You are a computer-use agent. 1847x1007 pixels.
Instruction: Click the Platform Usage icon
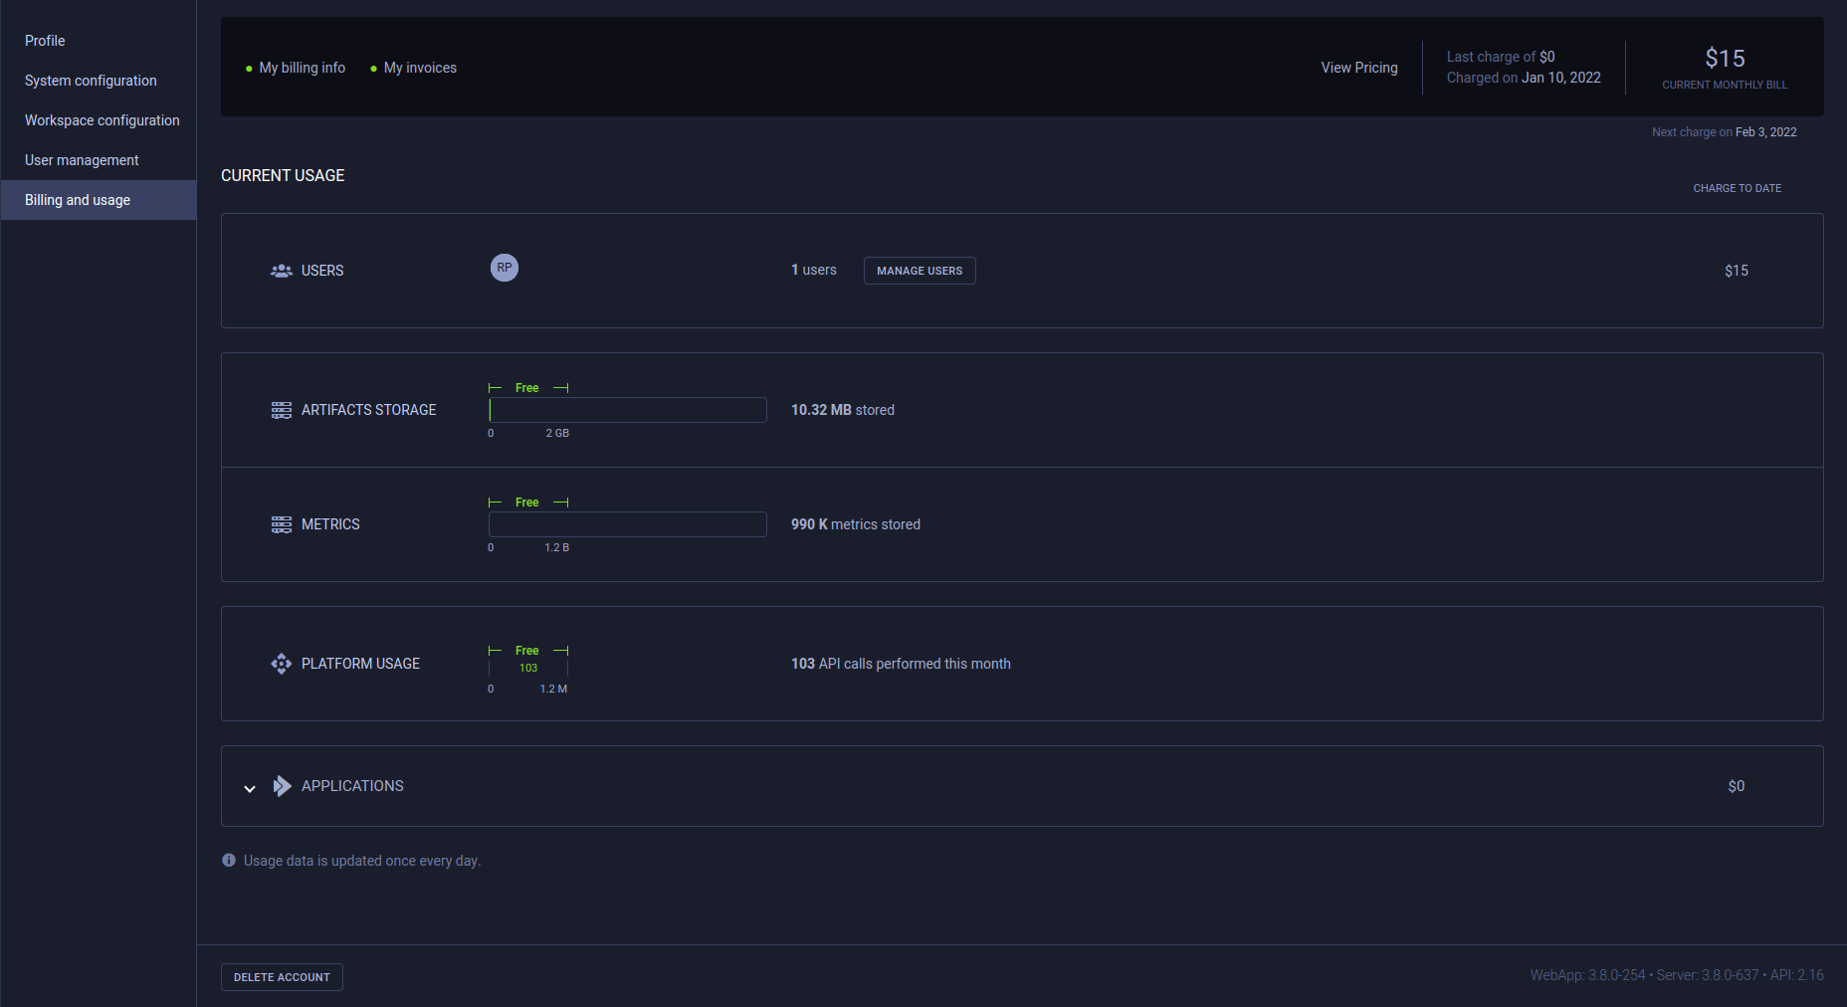[282, 663]
